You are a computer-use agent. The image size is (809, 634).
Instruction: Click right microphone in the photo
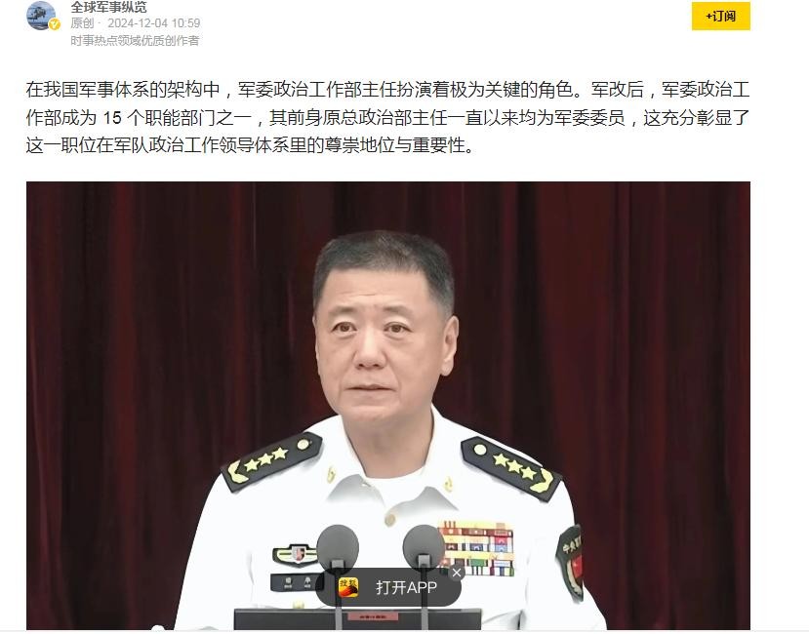point(424,547)
